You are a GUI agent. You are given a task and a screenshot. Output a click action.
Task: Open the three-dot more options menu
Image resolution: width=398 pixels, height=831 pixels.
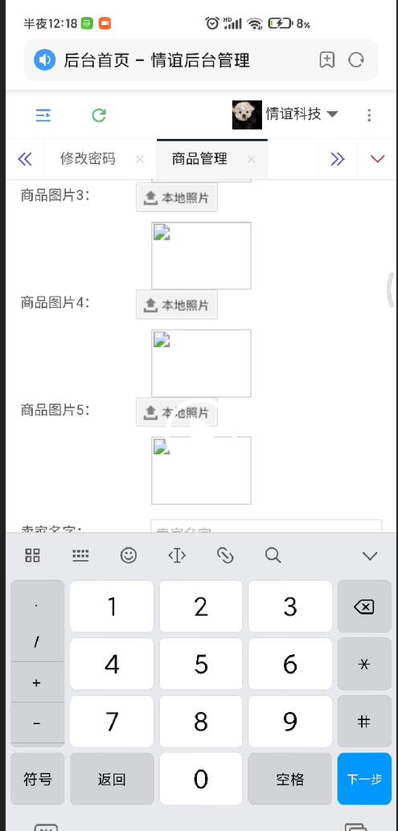point(369,115)
